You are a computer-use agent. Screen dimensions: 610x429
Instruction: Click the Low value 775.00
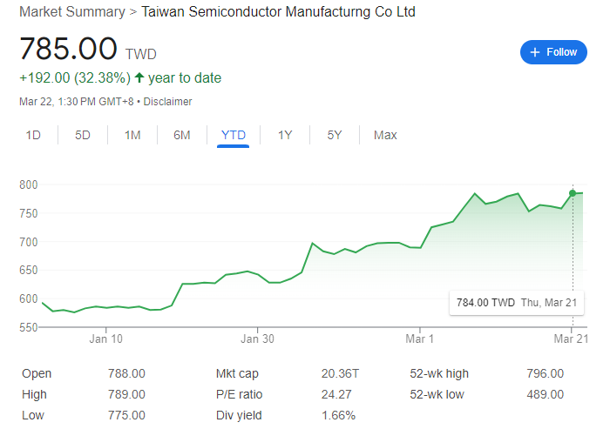126,415
